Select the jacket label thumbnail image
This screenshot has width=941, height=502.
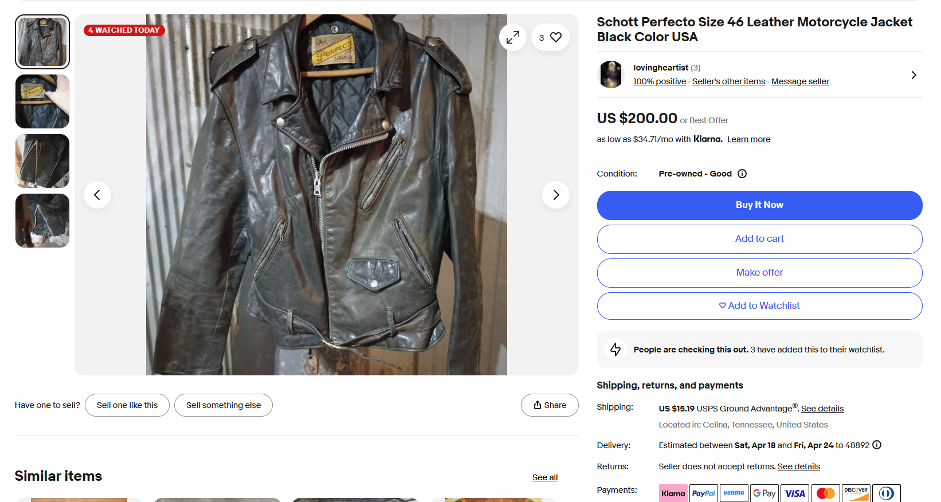(42, 101)
